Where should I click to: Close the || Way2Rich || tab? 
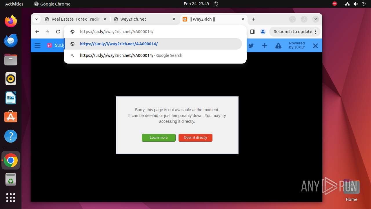[243, 19]
